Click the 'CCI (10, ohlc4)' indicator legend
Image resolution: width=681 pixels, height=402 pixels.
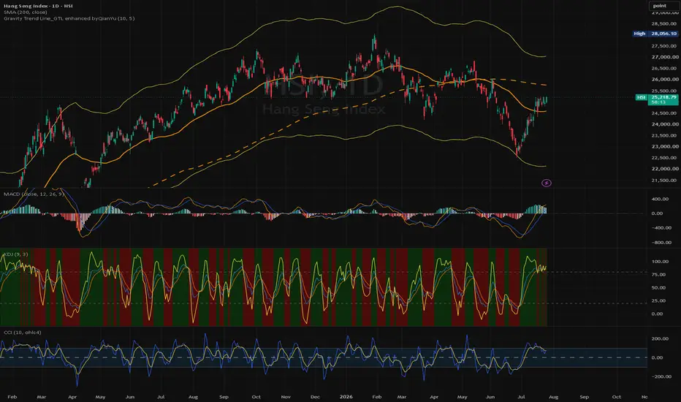coord(23,333)
